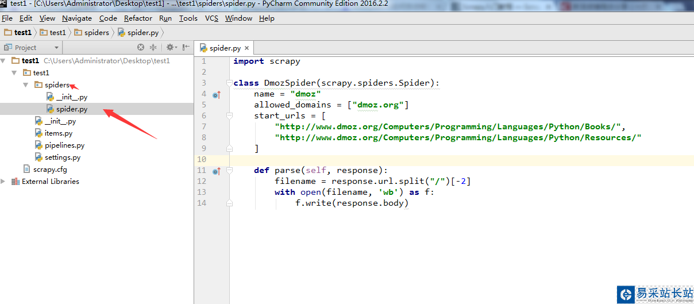Image resolution: width=694 pixels, height=304 pixels.
Task: Click the spiders breadcrumb in navigation bar
Action: tap(92, 33)
